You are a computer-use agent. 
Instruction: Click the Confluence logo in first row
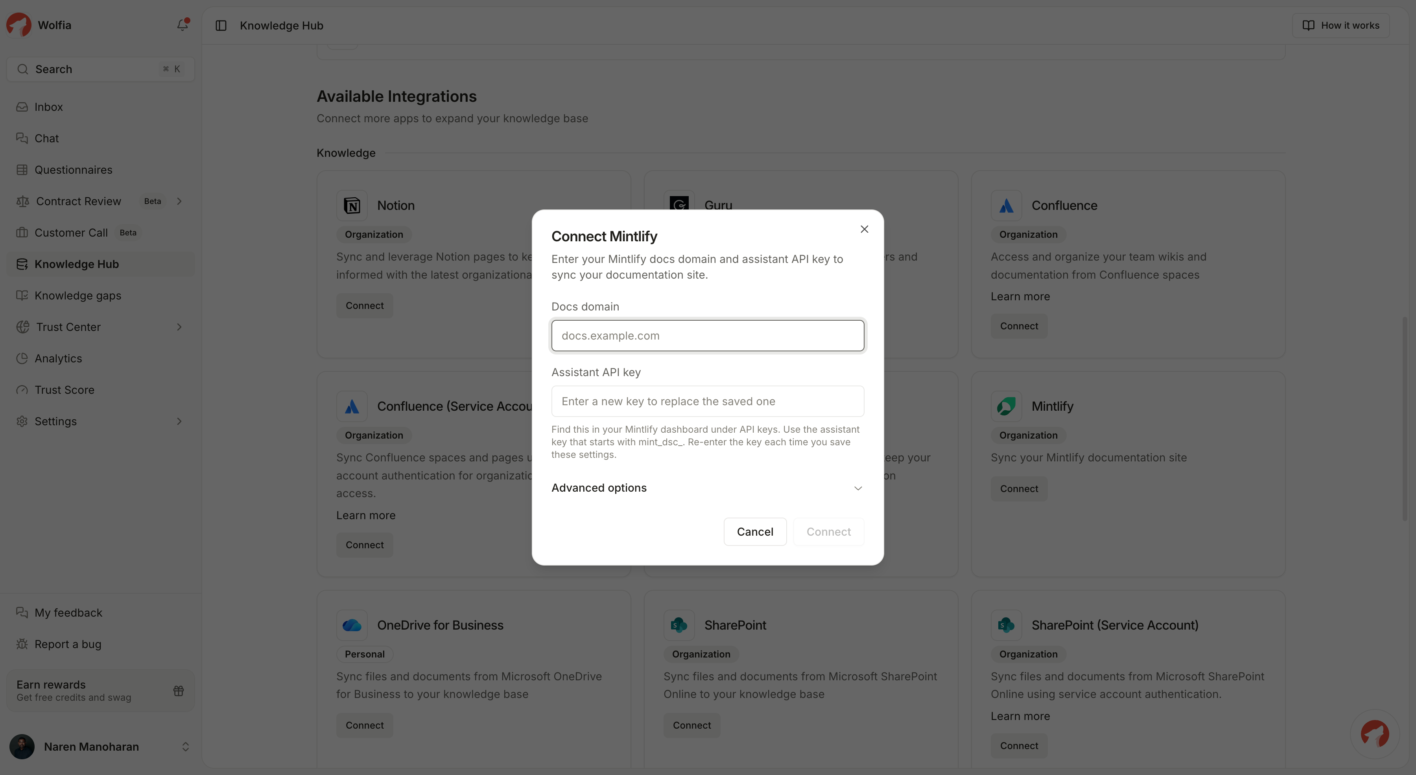[1006, 206]
